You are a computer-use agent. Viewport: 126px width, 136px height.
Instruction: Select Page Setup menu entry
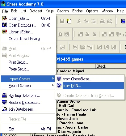tap(28, 69)
